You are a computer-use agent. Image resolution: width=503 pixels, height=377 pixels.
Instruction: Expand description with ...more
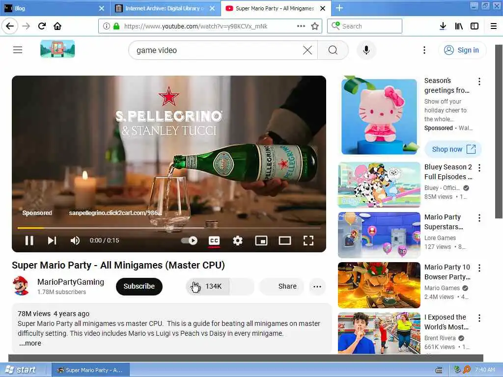30,343
